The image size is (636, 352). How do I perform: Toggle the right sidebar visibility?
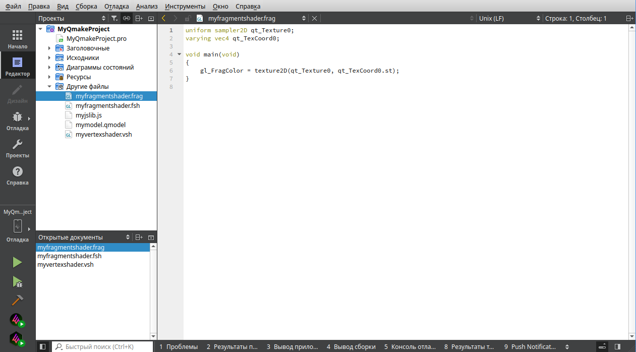coord(617,346)
